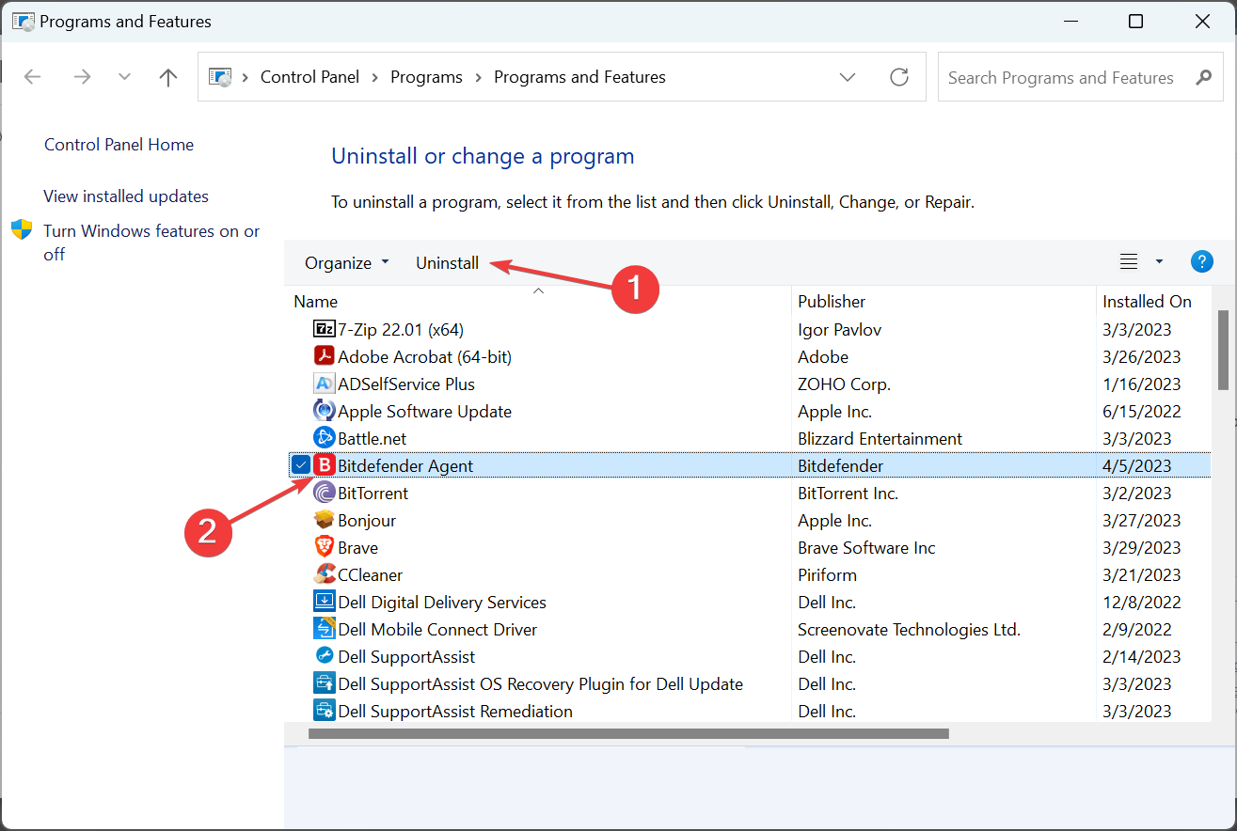Go forward with the right arrow
This screenshot has height=831, width=1237.
[82, 77]
